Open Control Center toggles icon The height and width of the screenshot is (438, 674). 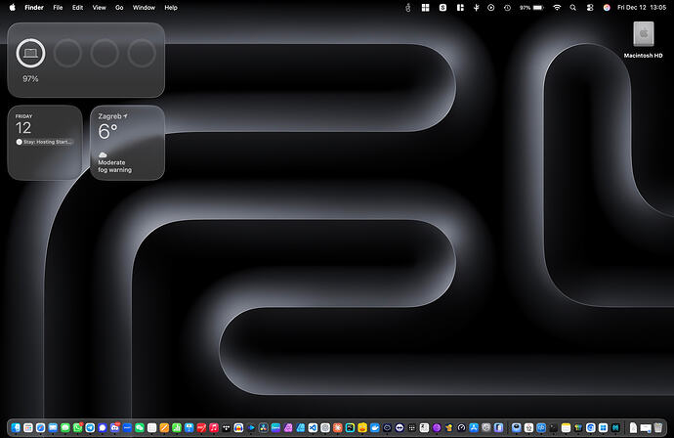[x=590, y=7]
